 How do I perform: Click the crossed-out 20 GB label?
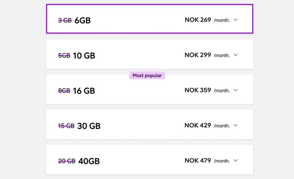point(67,161)
